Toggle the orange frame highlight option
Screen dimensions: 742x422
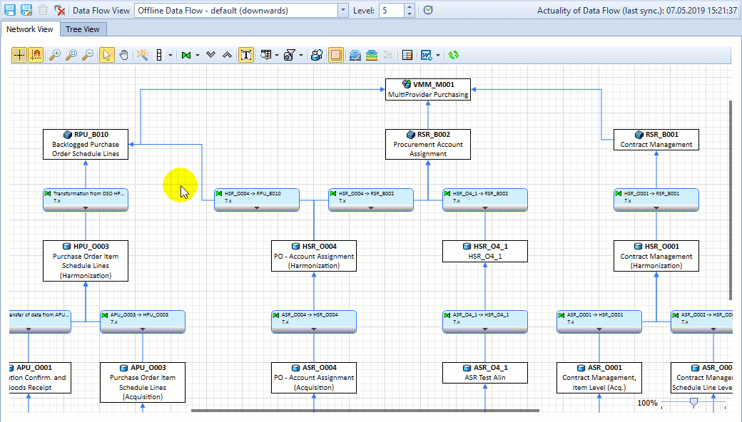[336, 54]
